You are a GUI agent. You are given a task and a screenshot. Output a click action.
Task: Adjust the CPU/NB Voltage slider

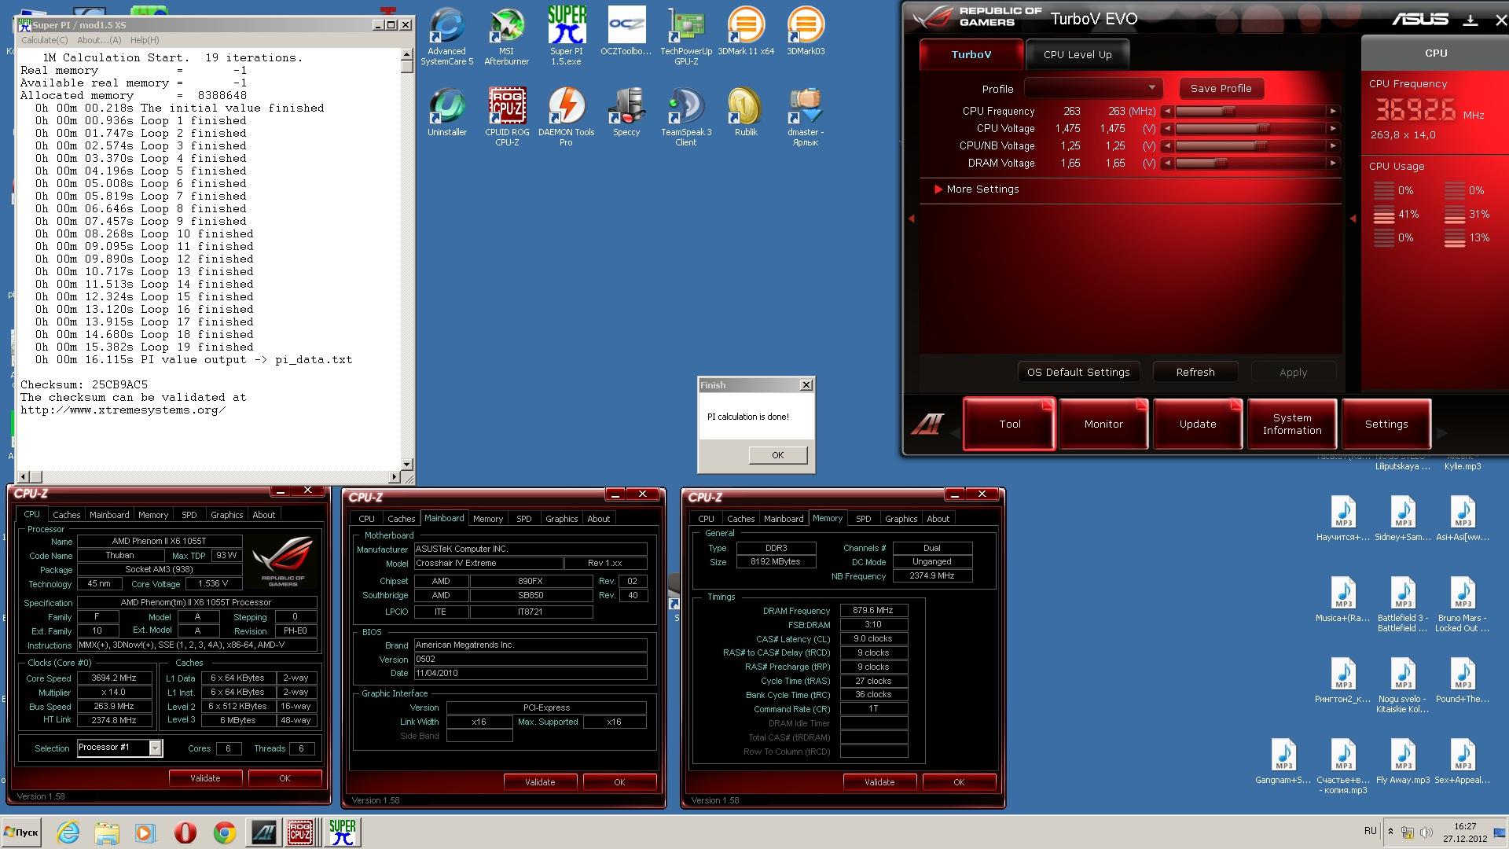(1261, 146)
